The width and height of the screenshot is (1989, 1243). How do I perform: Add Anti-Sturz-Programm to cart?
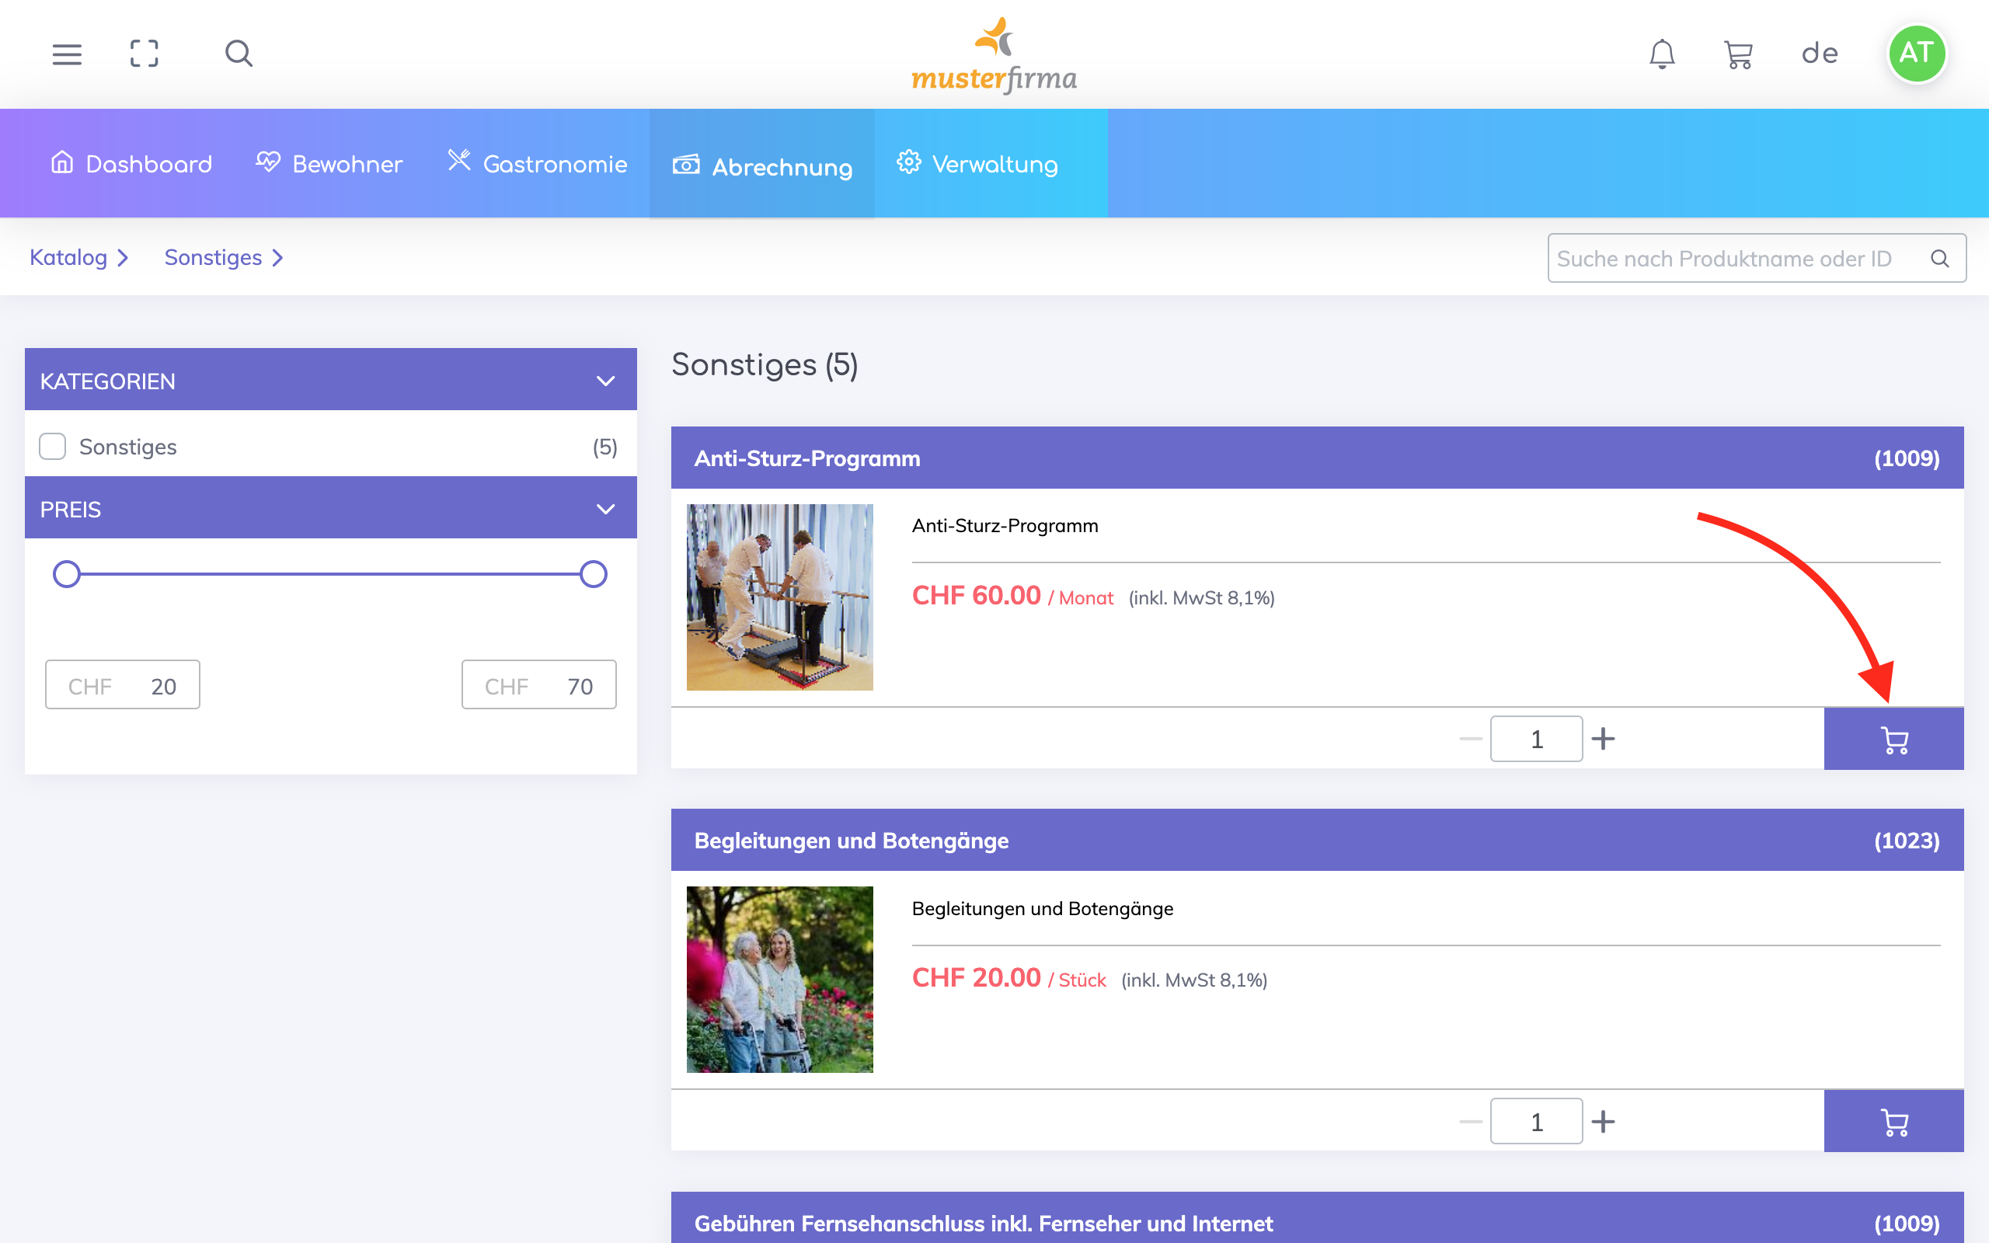point(1893,739)
